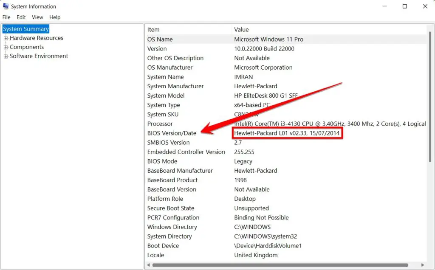The image size is (435, 270).
Task: Click the Unsupported secure boot value
Action: click(251, 208)
